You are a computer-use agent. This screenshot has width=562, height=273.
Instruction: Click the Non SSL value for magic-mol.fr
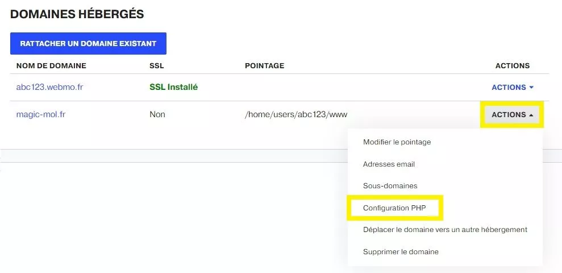157,115
